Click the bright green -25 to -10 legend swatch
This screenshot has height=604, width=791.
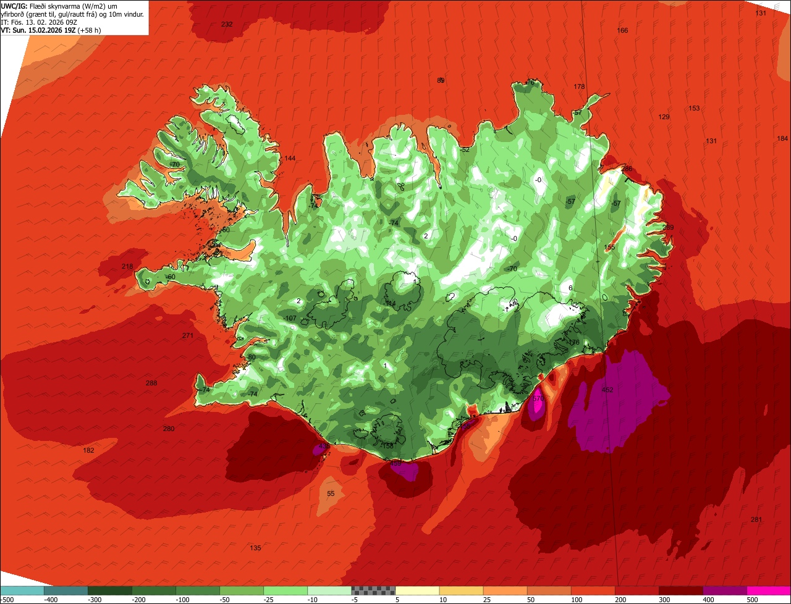(286, 590)
